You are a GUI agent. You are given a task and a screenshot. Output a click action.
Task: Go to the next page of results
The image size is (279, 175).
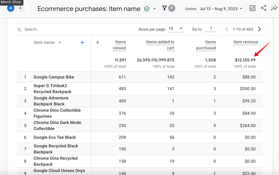click(x=259, y=29)
